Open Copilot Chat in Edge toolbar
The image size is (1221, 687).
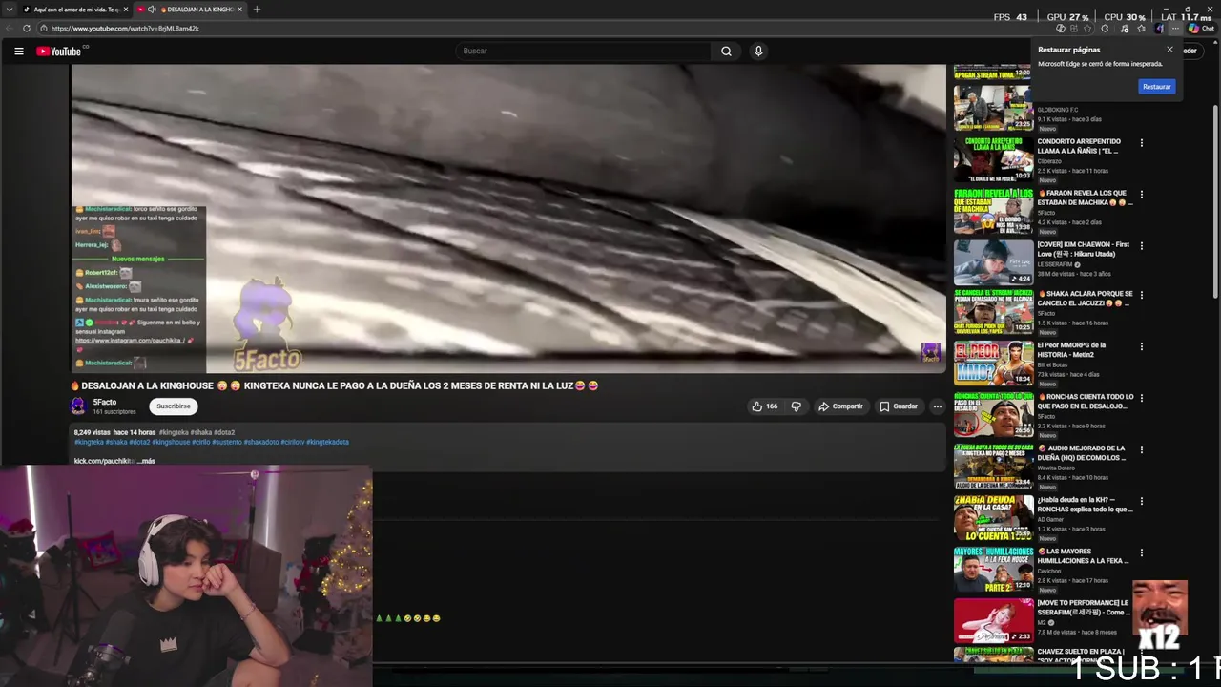[1200, 29]
